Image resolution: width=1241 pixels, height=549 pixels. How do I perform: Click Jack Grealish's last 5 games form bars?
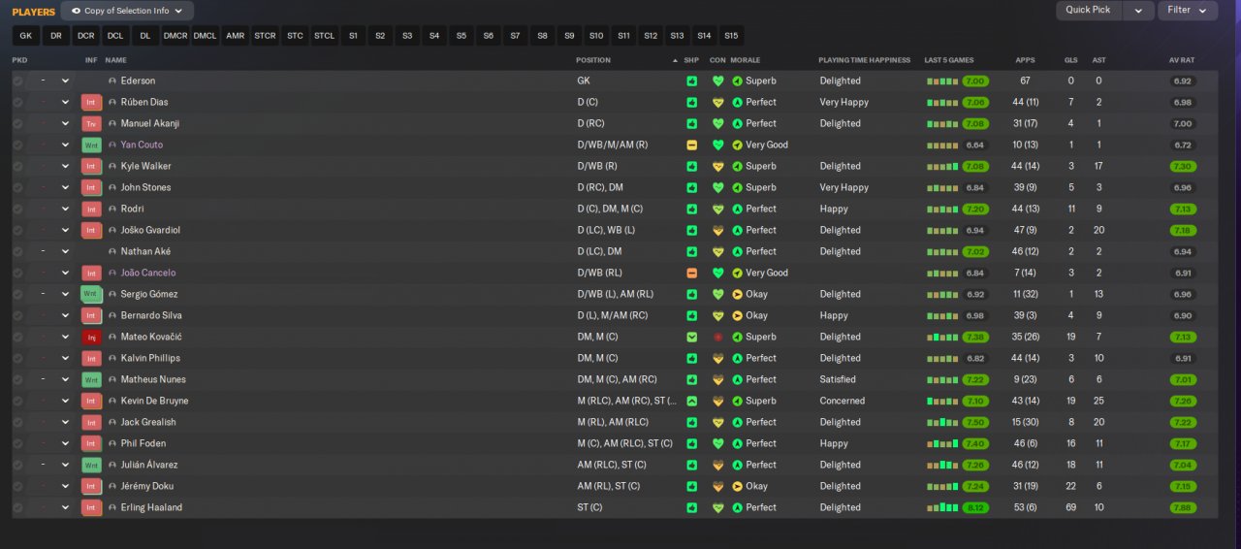[942, 422]
